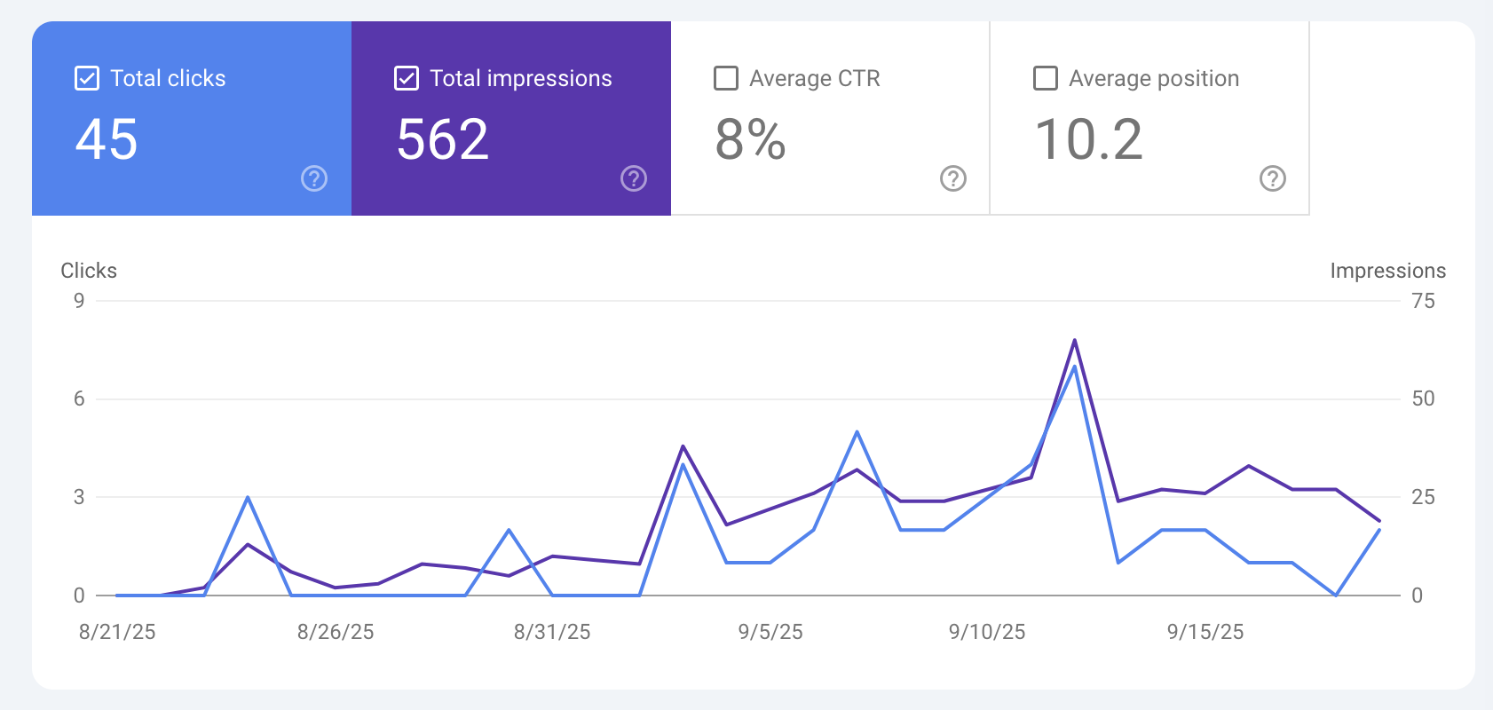Show help tooltip for Average position
The image size is (1493, 710).
pyautogui.click(x=1272, y=178)
